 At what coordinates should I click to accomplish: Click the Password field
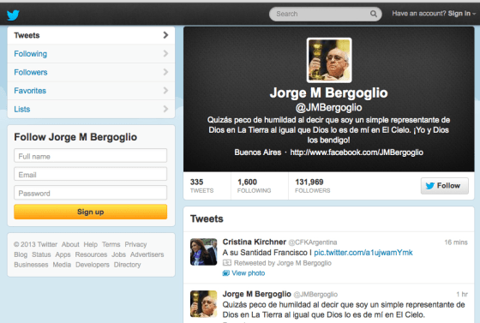point(90,193)
